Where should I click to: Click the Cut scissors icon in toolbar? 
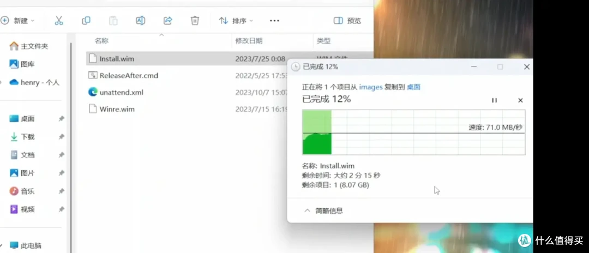pos(58,21)
